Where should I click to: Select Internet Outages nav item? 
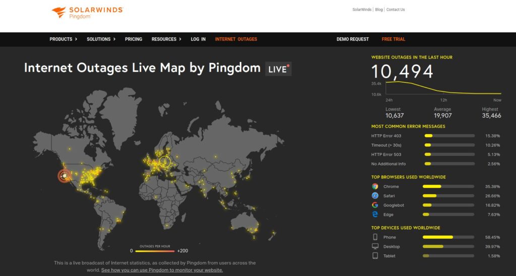[x=236, y=39]
